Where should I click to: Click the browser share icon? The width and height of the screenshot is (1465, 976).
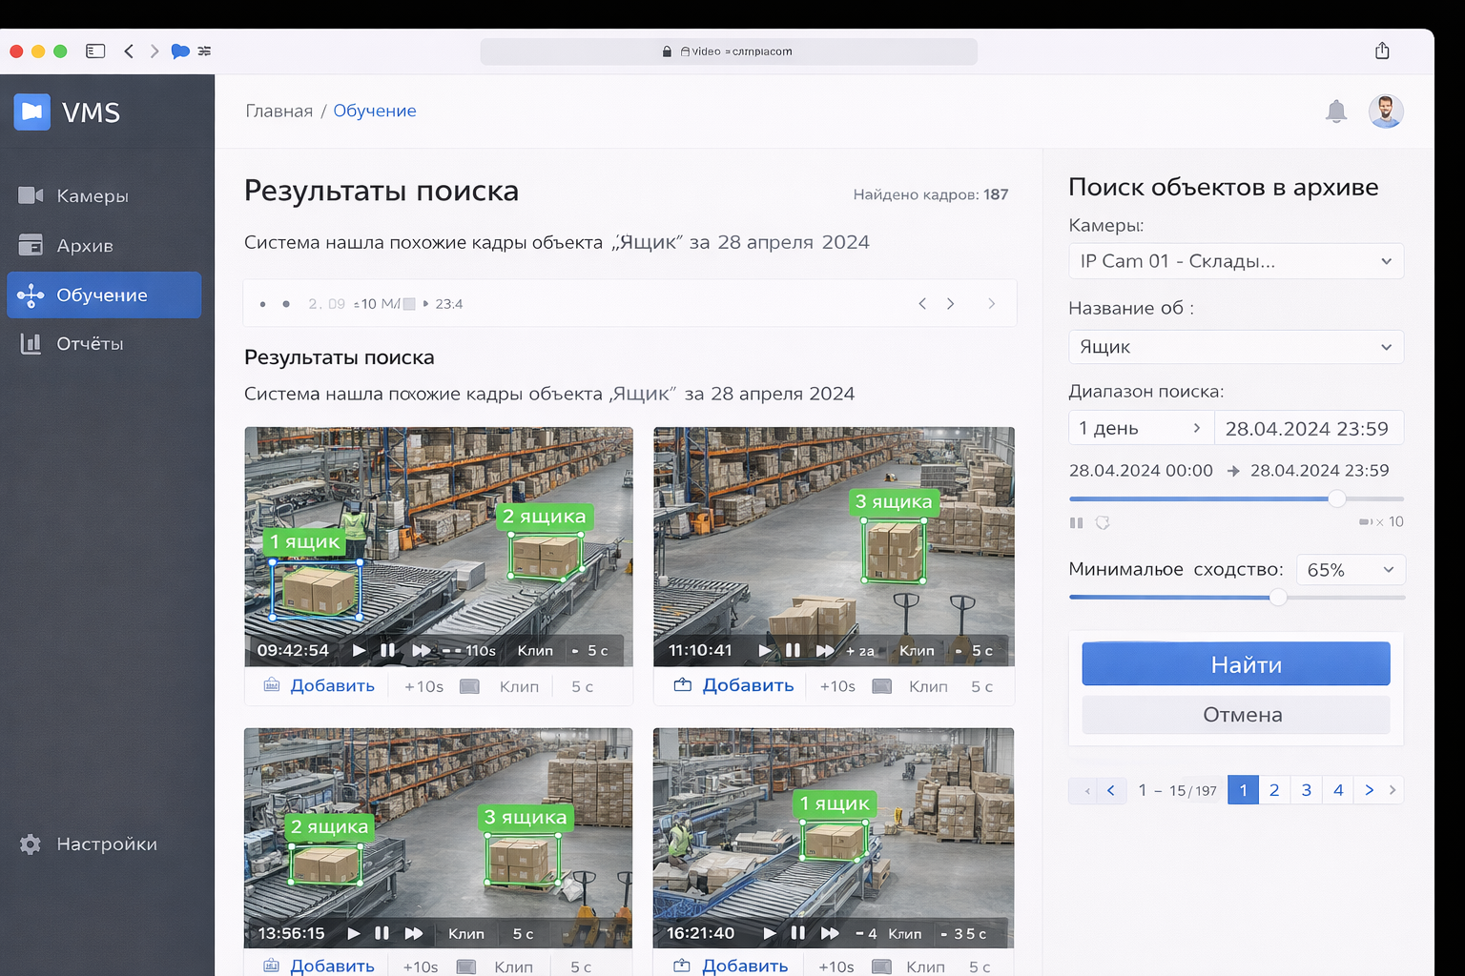coord(1382,51)
